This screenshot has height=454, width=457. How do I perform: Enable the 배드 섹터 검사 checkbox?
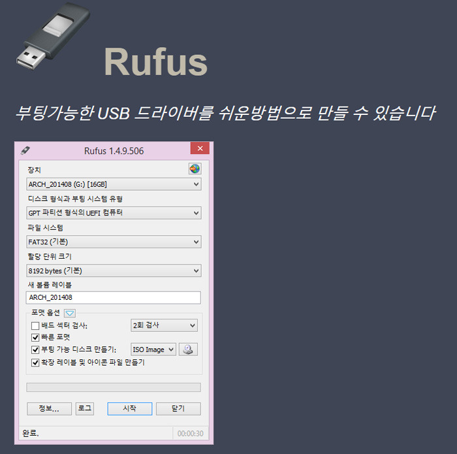(x=35, y=325)
